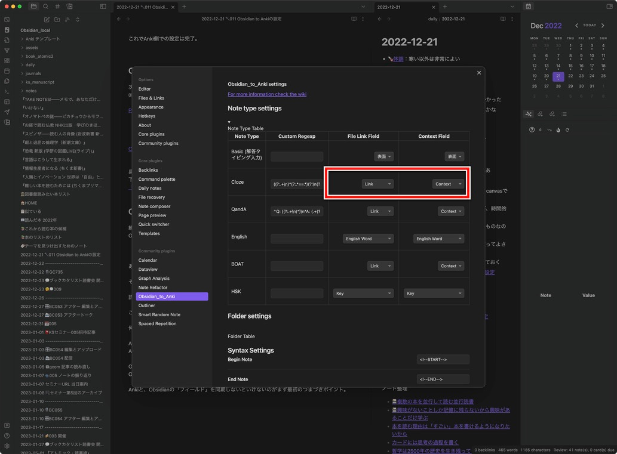Click the paper plane icon in ribbon
This screenshot has width=617, height=454.
tap(7, 112)
